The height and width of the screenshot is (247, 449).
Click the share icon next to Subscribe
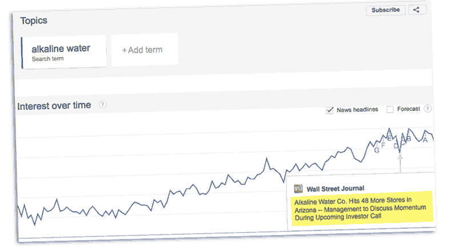click(417, 10)
